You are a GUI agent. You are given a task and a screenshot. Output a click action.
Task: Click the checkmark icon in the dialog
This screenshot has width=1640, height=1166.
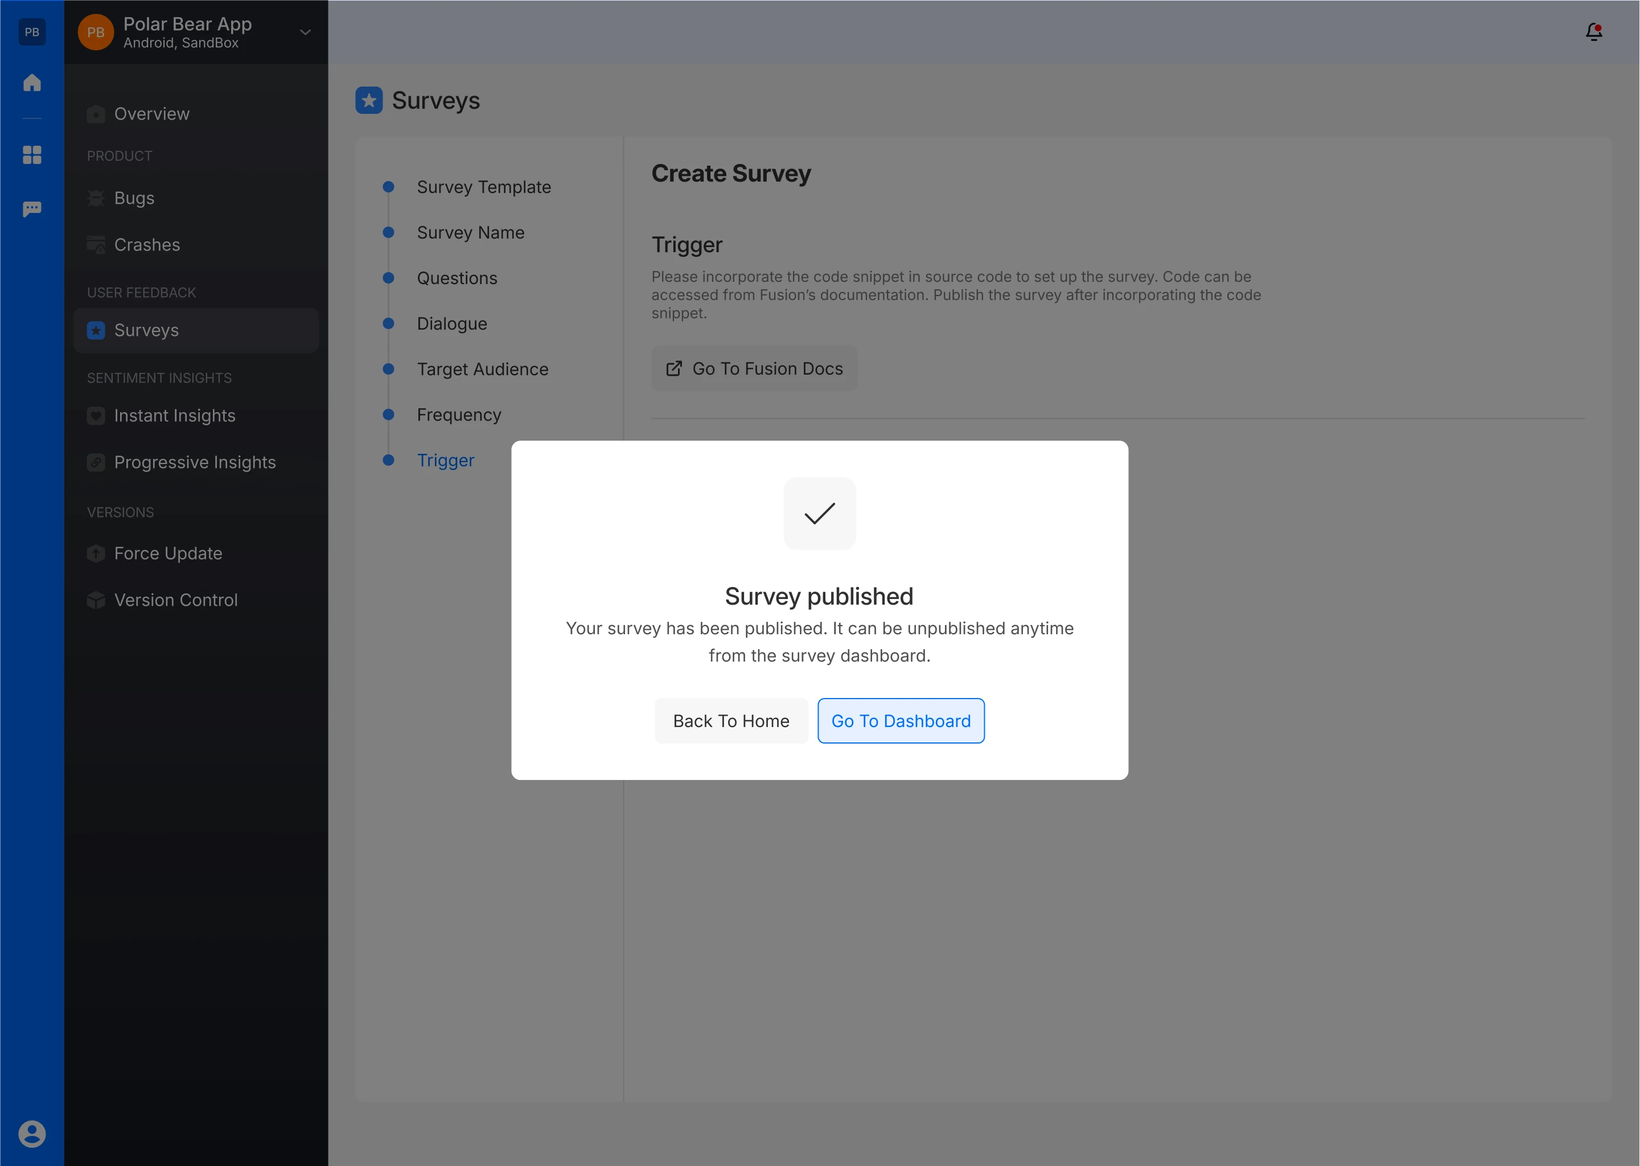click(820, 514)
